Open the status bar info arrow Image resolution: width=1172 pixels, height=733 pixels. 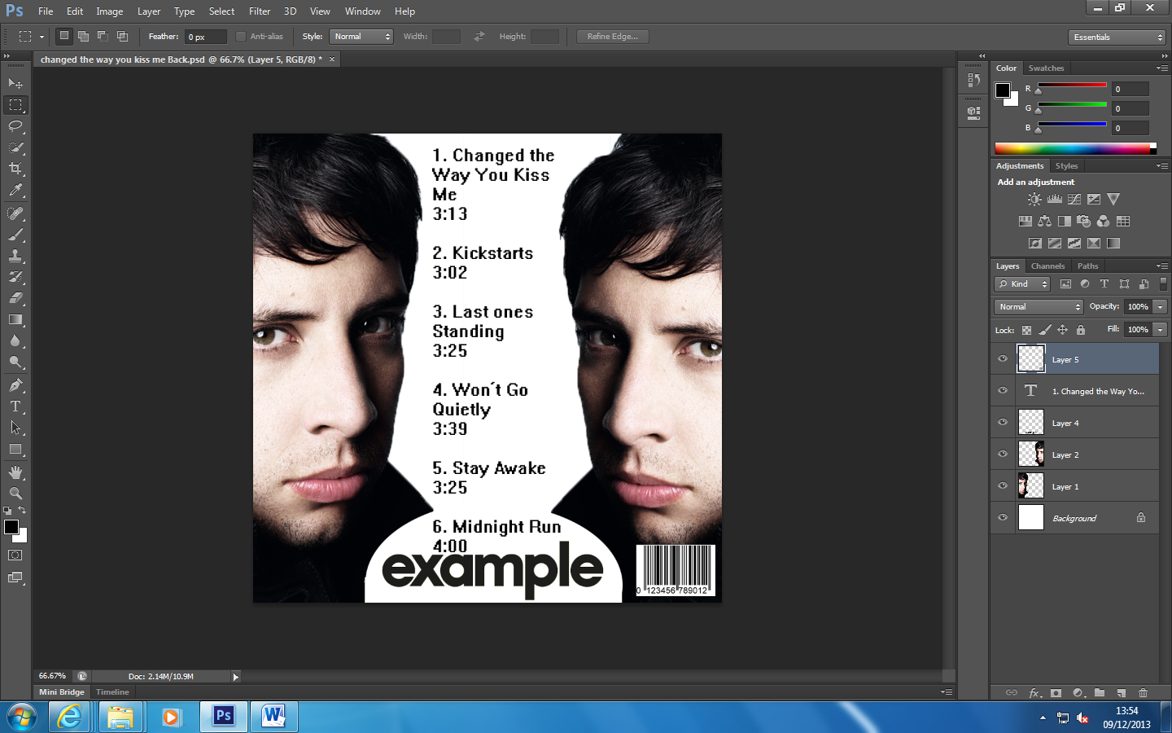click(x=236, y=677)
